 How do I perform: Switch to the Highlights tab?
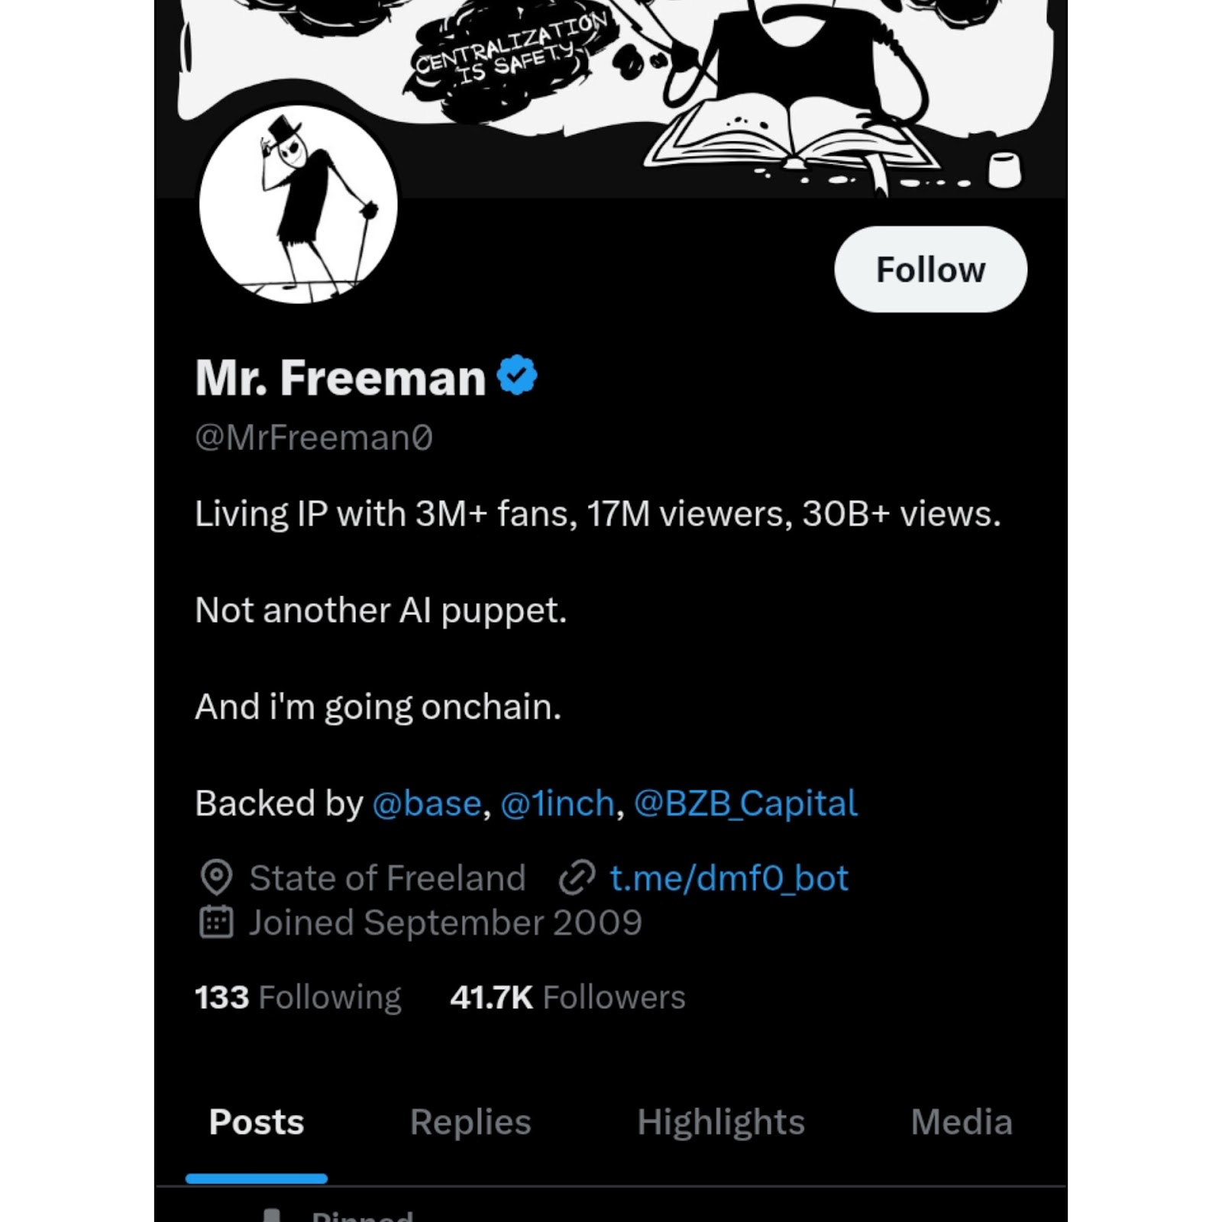pyautogui.click(x=721, y=1122)
